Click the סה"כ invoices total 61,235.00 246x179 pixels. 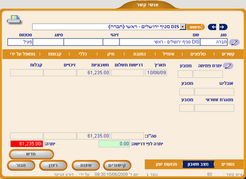[x=93, y=136]
